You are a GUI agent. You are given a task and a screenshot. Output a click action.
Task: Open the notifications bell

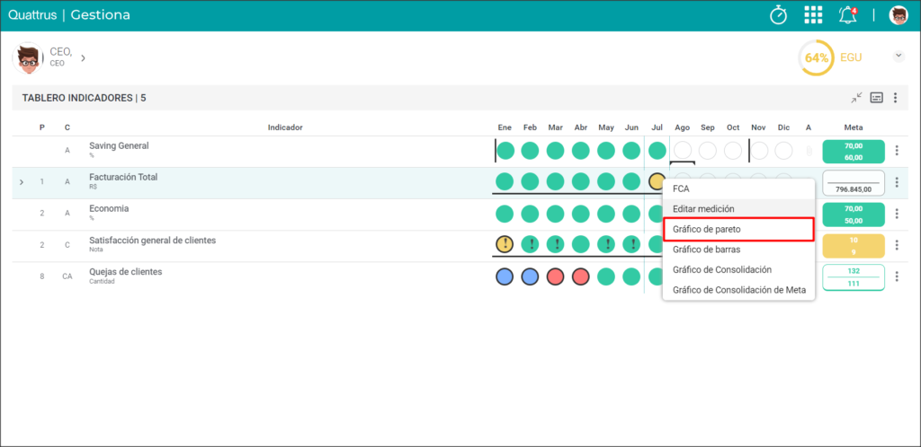pos(847,15)
